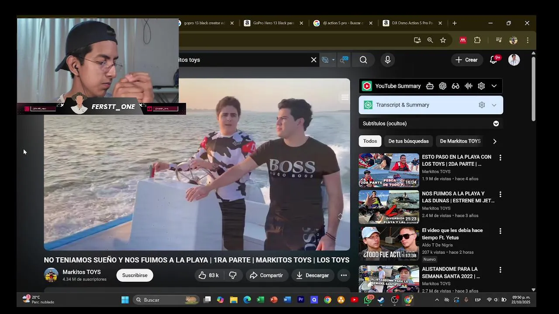Viewport: 559px width, 314px height.
Task: Open Chrome three-dot menu
Action: click(528, 40)
